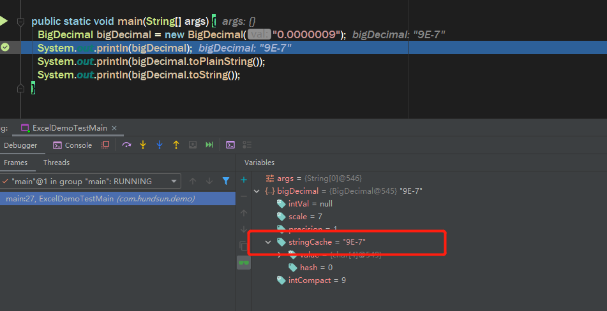Open the Threads tab

click(x=57, y=163)
